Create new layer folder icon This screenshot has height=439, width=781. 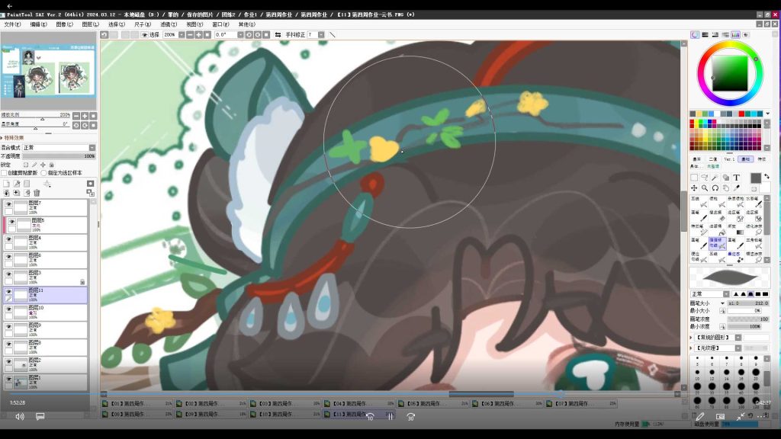(27, 184)
